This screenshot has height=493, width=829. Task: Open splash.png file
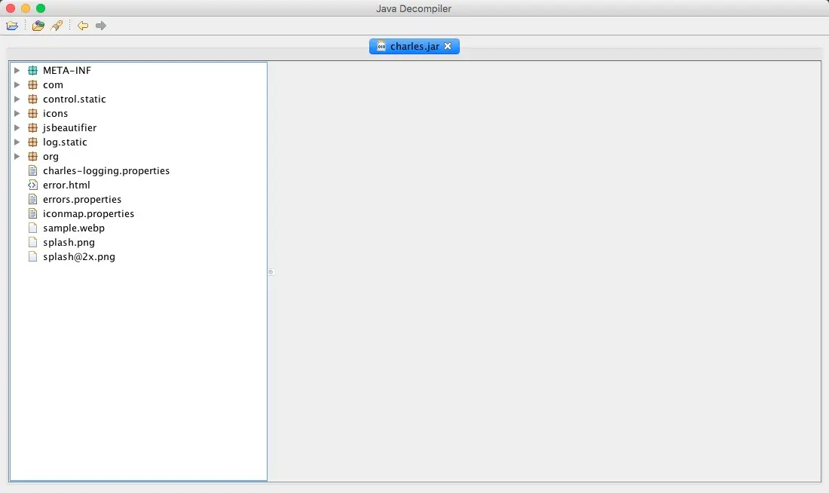pyautogui.click(x=69, y=242)
